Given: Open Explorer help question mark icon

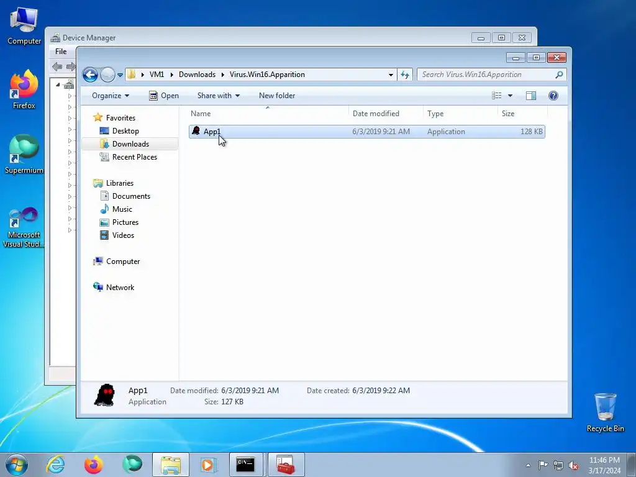Looking at the screenshot, I should (x=553, y=96).
